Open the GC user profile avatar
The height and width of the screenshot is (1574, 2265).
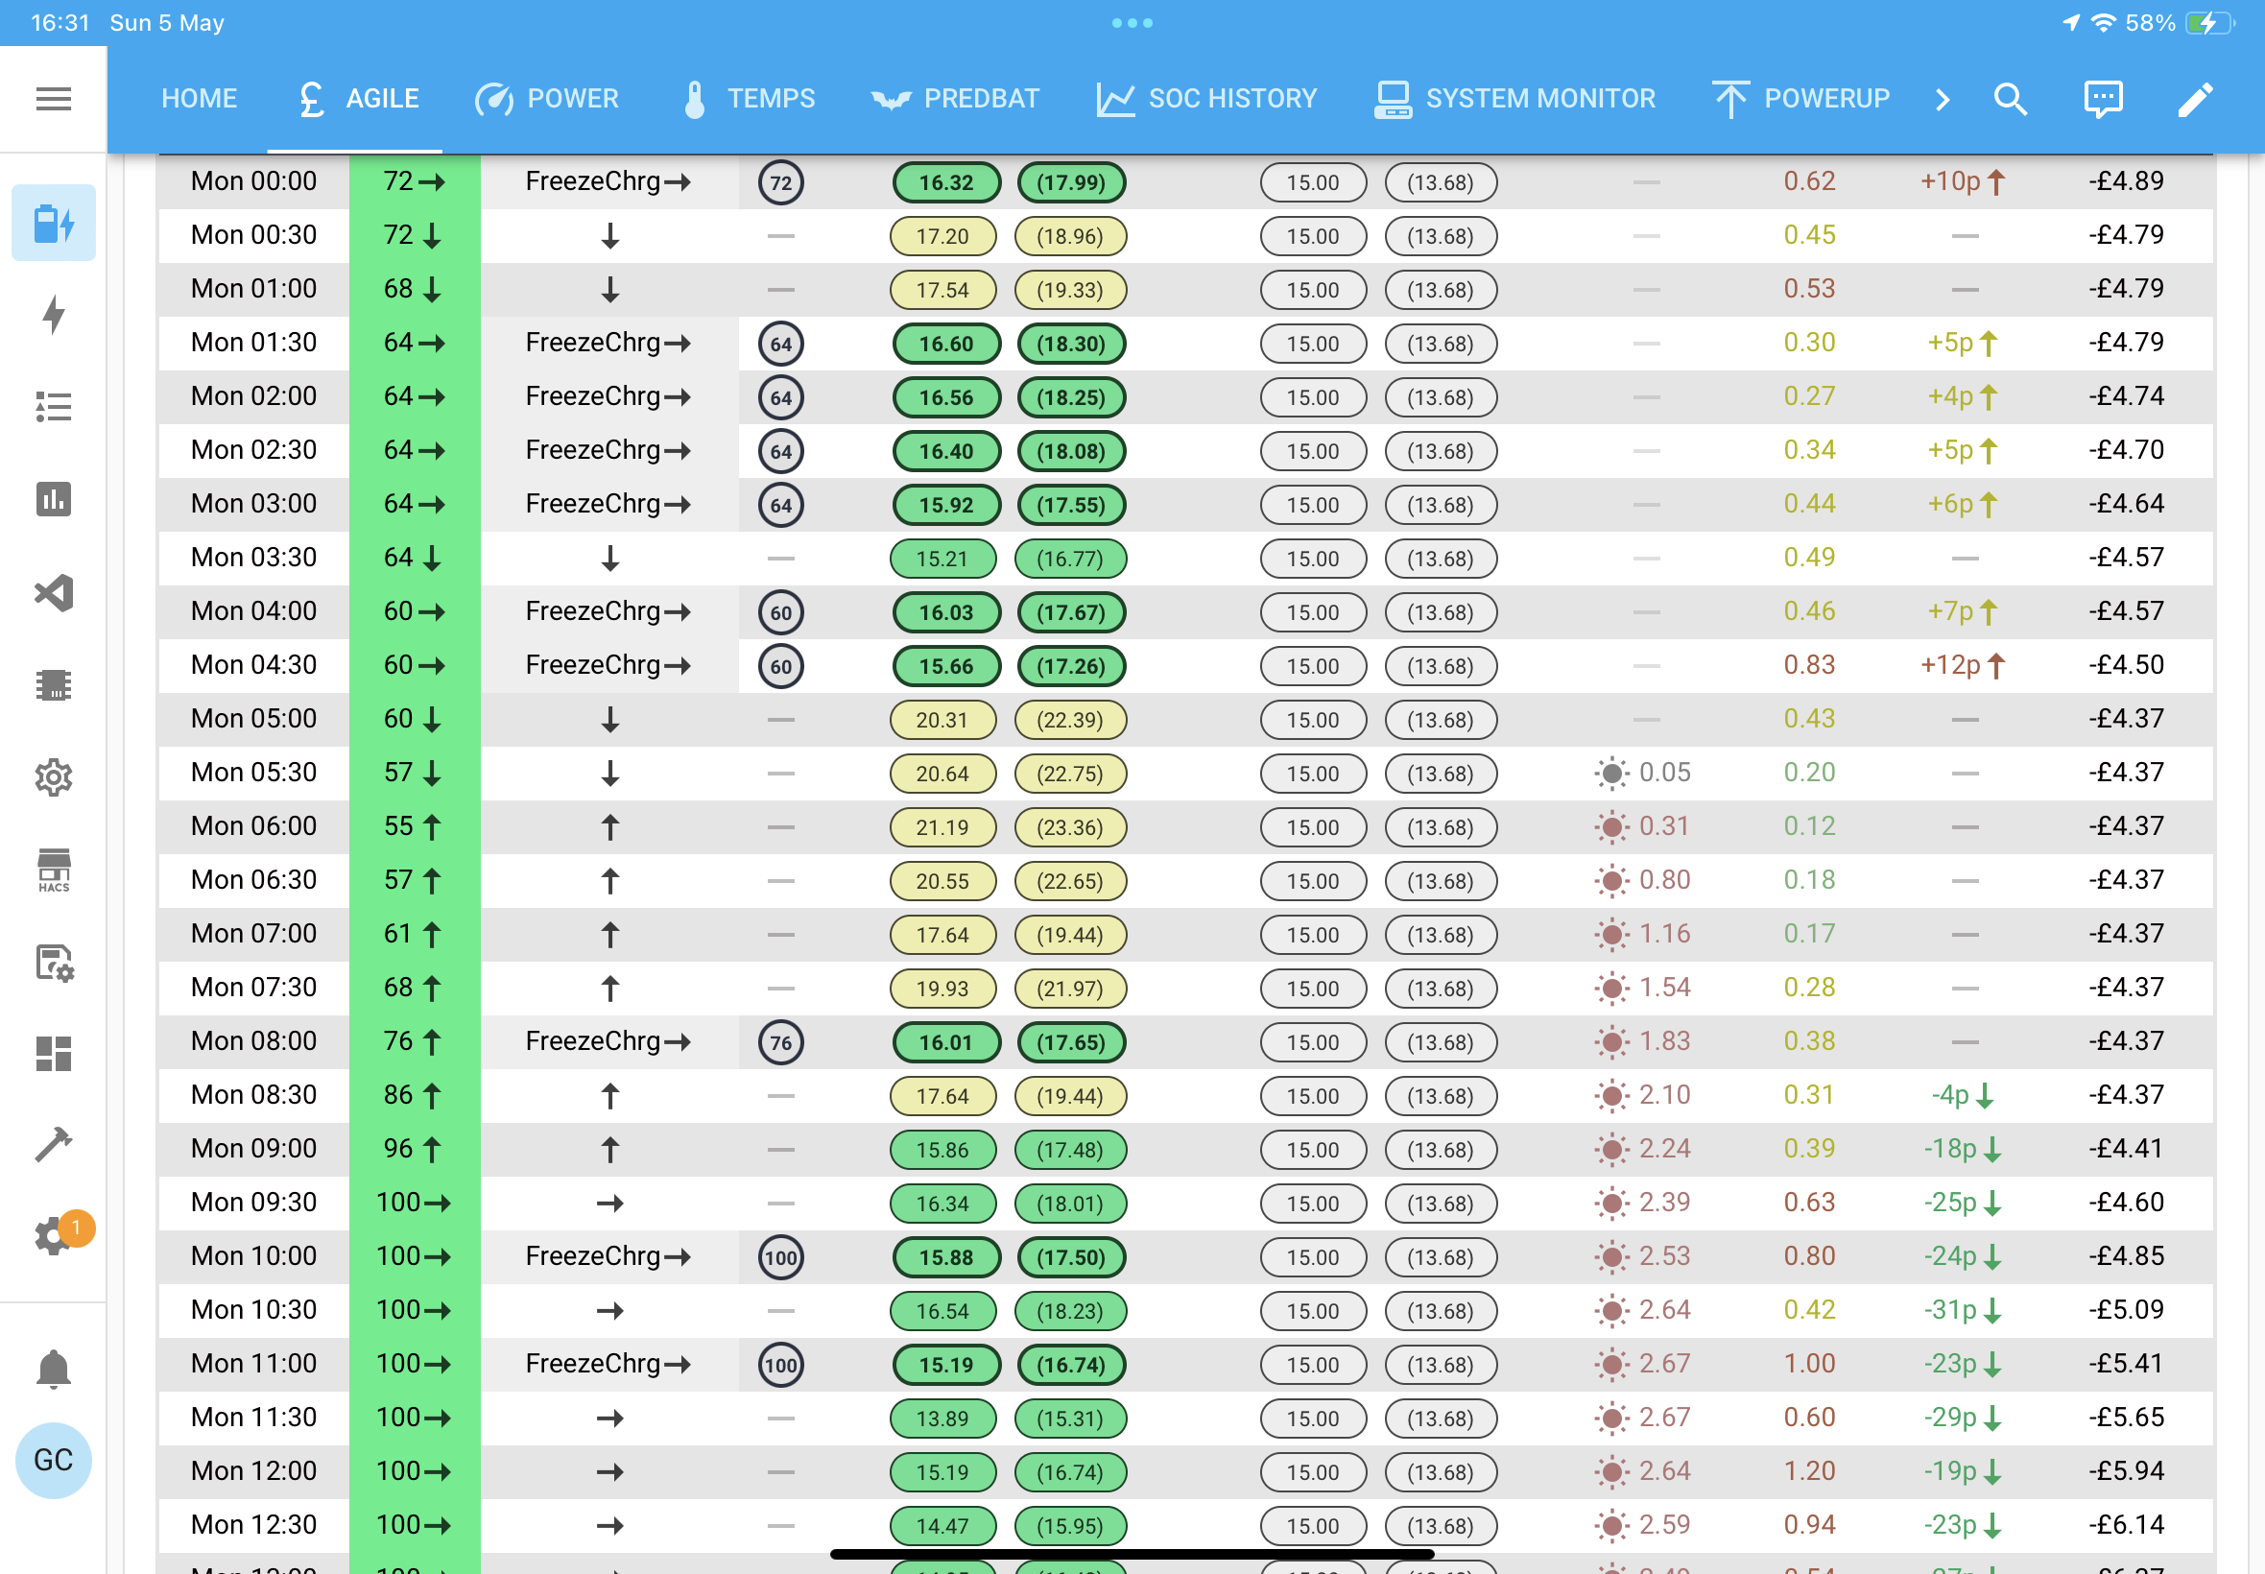pyautogui.click(x=53, y=1460)
